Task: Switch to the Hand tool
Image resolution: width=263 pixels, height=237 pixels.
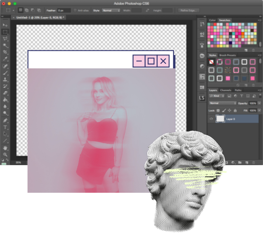Action: [x=5, y=148]
